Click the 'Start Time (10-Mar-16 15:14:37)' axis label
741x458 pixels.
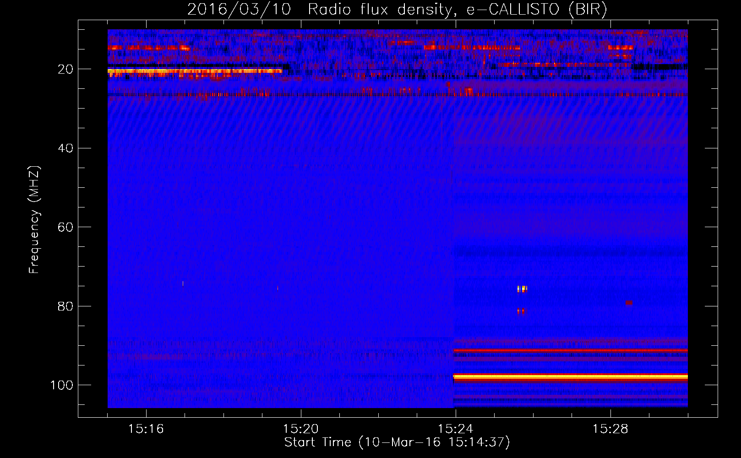click(x=397, y=442)
